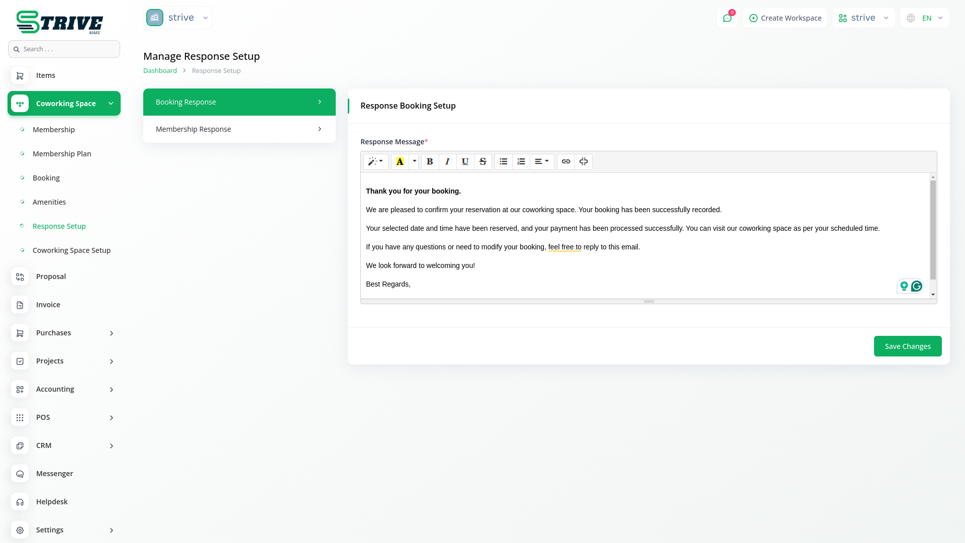Open Coworking Space Setup menu item
The image size is (965, 543).
click(x=71, y=250)
